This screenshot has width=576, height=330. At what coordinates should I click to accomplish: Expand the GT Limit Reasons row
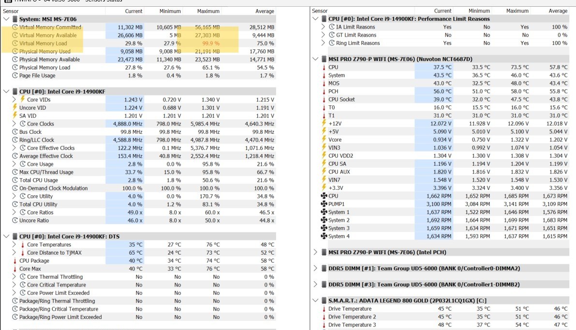[x=323, y=35]
